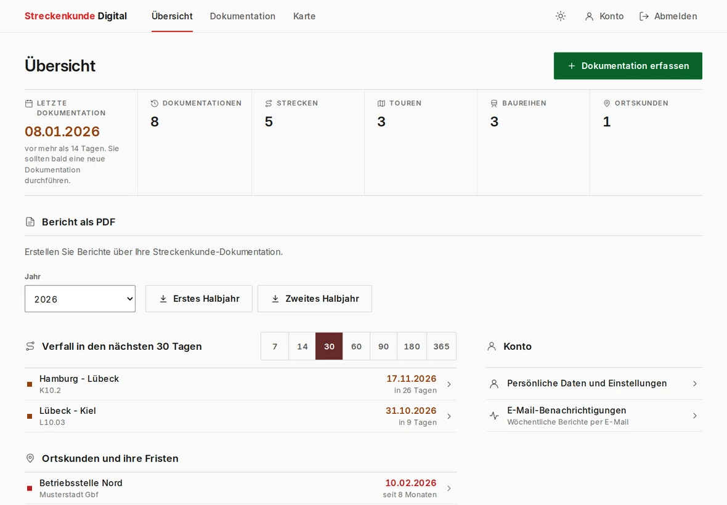Click the train icon beside Baureihen
This screenshot has height=505, width=727.
point(493,103)
